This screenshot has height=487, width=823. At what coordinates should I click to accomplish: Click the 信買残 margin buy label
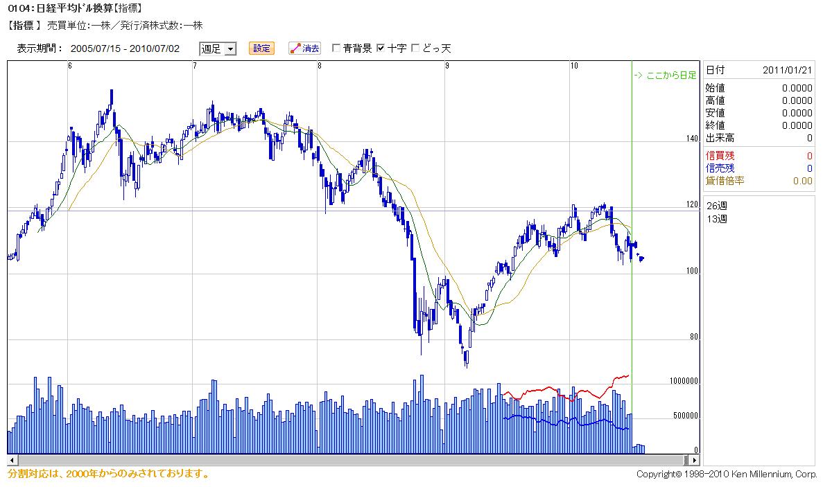click(x=720, y=156)
